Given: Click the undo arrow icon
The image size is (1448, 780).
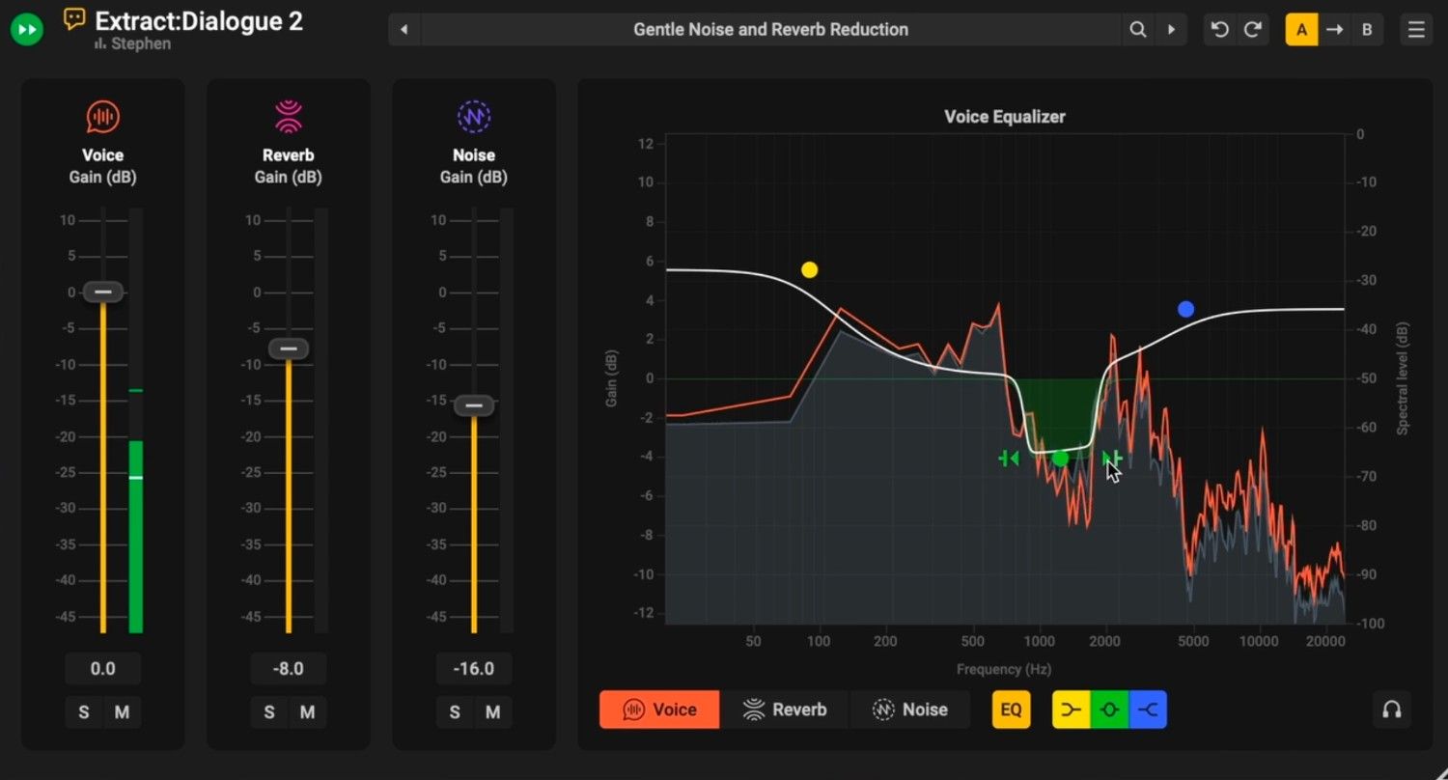Looking at the screenshot, I should point(1220,30).
